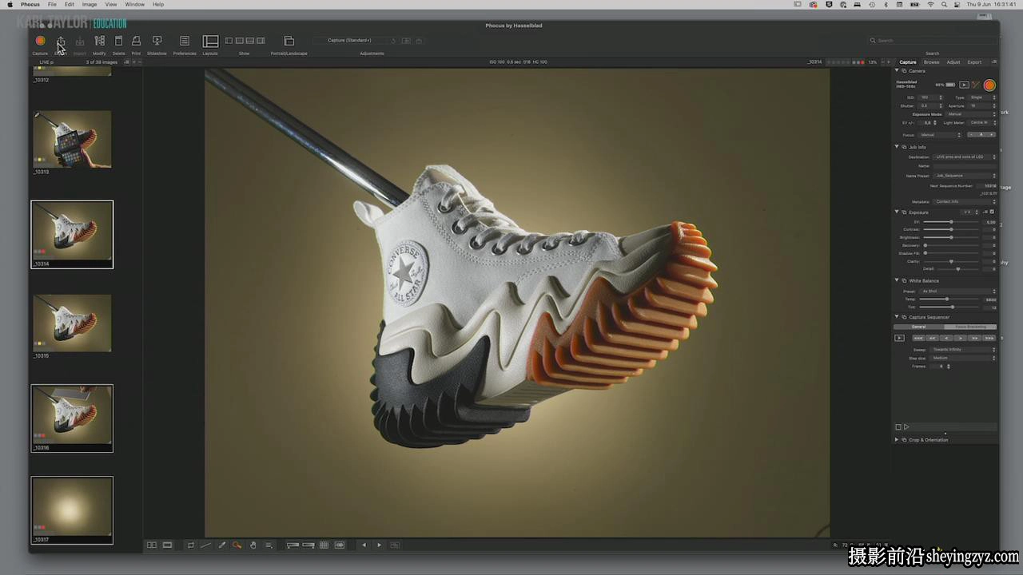
Task: Open the Window menu
Action: [x=134, y=4]
